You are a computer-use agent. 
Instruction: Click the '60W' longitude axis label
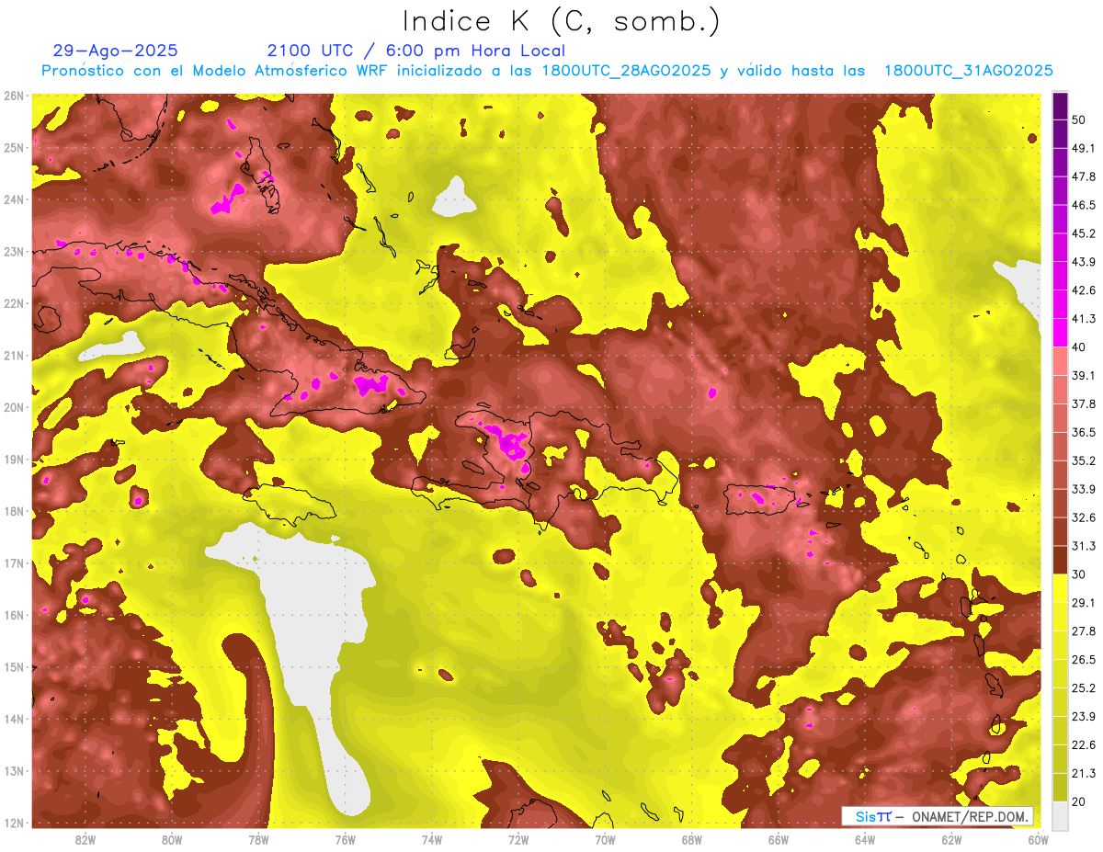tap(1038, 840)
